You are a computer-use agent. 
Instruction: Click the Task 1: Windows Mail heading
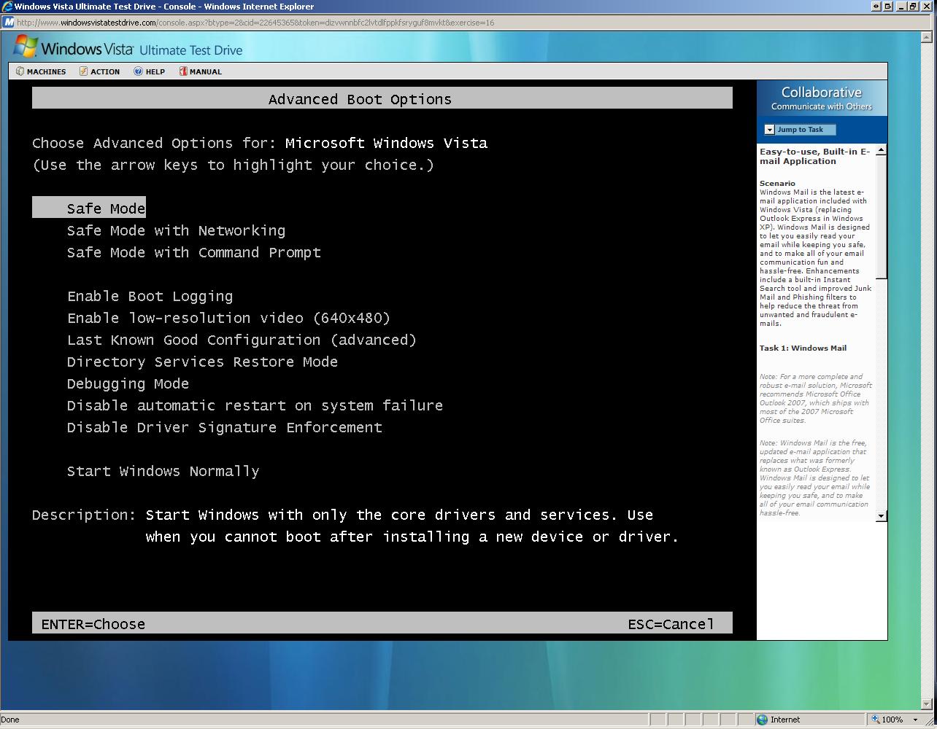(x=803, y=348)
